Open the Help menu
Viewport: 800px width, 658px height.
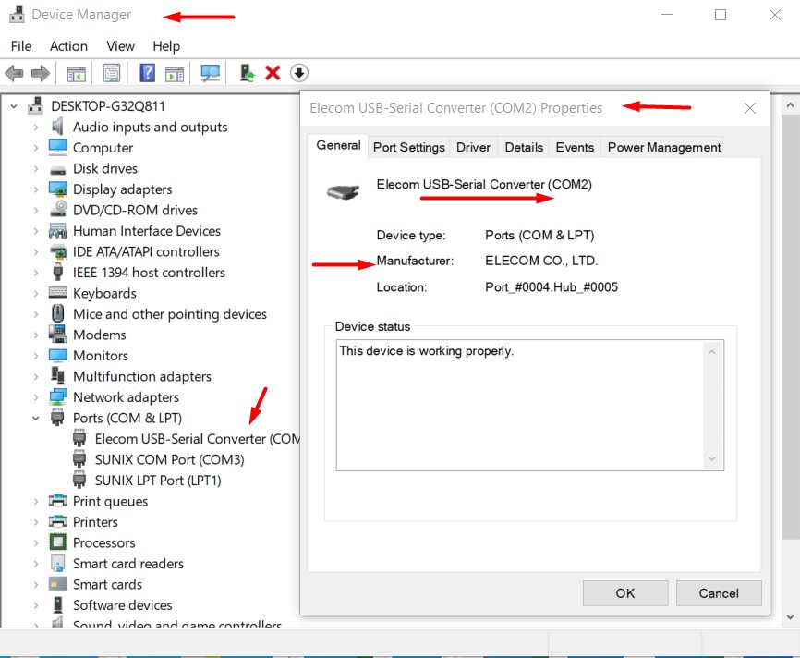pyautogui.click(x=166, y=46)
